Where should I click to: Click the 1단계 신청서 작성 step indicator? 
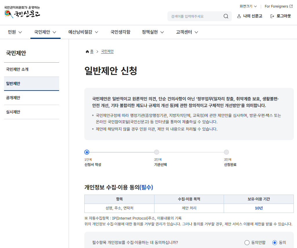click(x=87, y=152)
